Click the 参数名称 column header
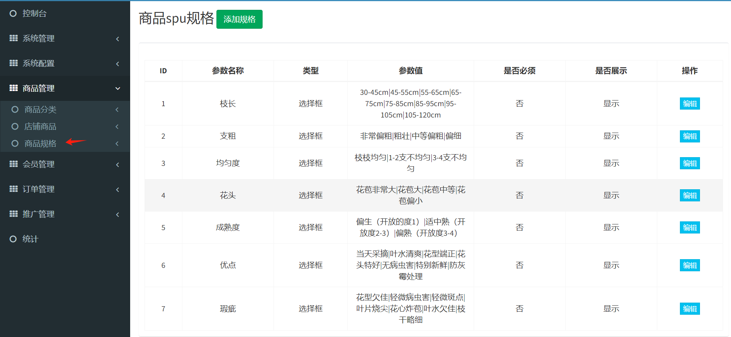 [x=228, y=71]
